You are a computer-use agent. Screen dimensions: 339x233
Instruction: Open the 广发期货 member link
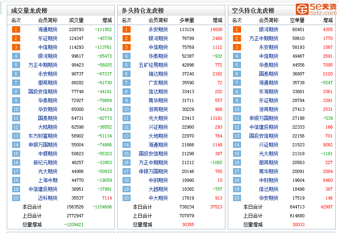click(158, 83)
